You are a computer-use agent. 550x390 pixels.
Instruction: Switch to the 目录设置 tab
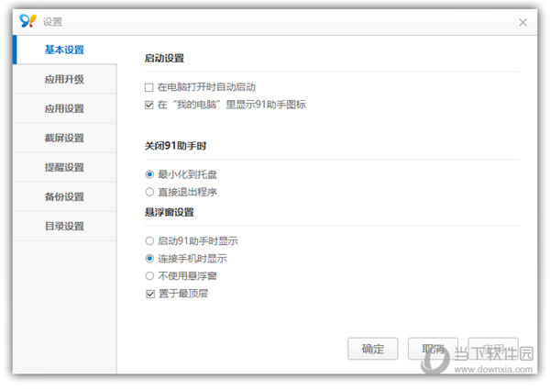pyautogui.click(x=64, y=227)
